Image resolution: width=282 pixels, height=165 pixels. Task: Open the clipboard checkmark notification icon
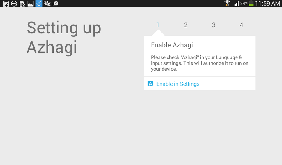point(55,4)
